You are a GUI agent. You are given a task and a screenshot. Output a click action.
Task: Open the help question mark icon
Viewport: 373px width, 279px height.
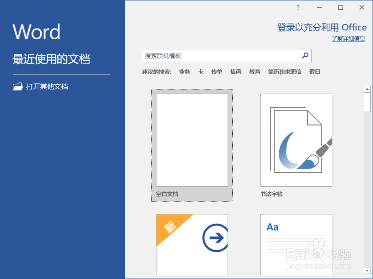coord(298,7)
